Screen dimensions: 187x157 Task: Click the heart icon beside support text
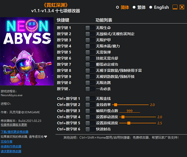[46, 137]
